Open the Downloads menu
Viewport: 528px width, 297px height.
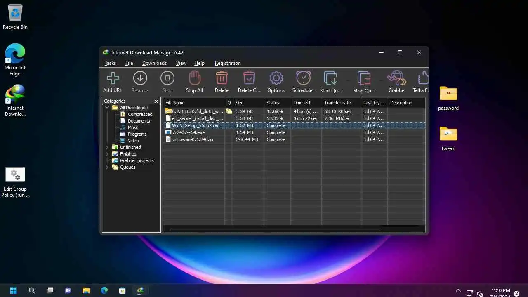coord(154,63)
